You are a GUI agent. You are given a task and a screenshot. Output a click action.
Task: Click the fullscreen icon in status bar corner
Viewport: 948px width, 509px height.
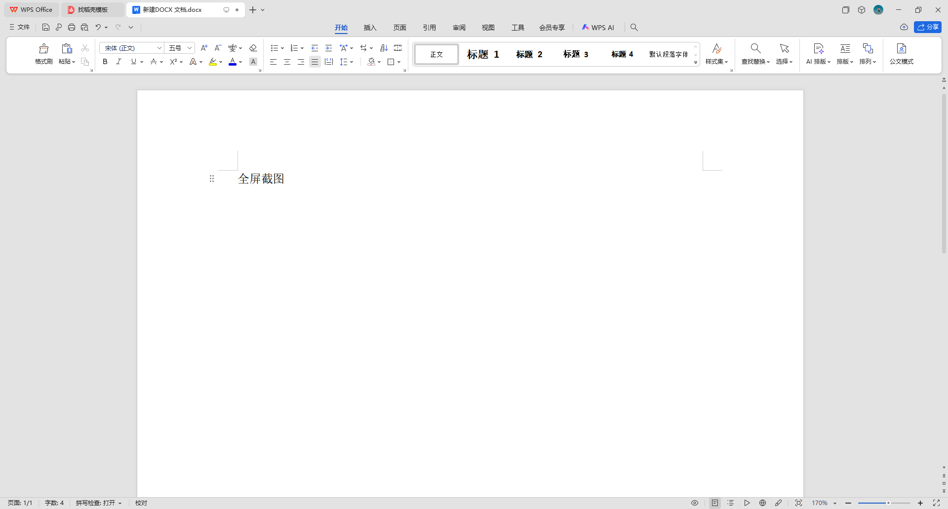936,503
